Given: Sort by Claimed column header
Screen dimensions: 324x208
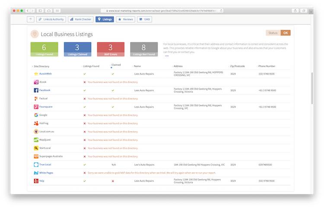Looking at the screenshot, I should pos(116,65).
